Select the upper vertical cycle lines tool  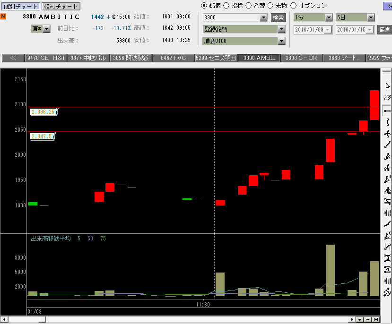[x=387, y=213]
